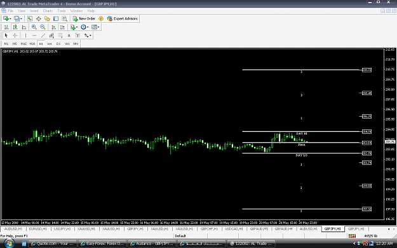Click the 12:20 AM taskbar clock
This screenshot has width=397, height=248.
pos(384,244)
